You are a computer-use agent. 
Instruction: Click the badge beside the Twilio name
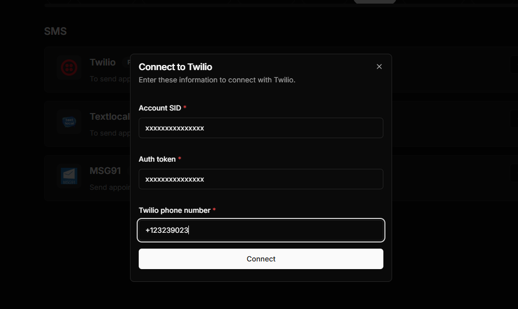pyautogui.click(x=126, y=62)
